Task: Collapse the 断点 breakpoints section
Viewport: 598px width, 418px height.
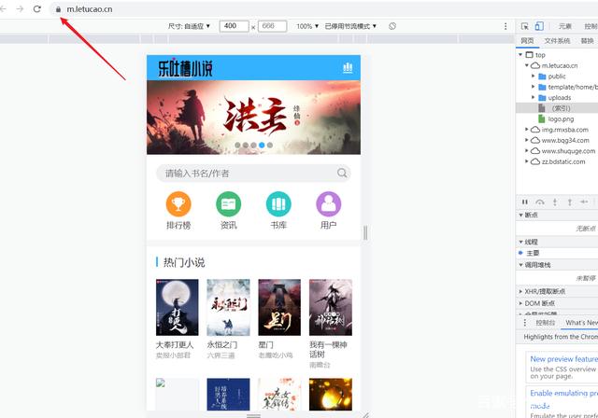Action: [x=521, y=216]
